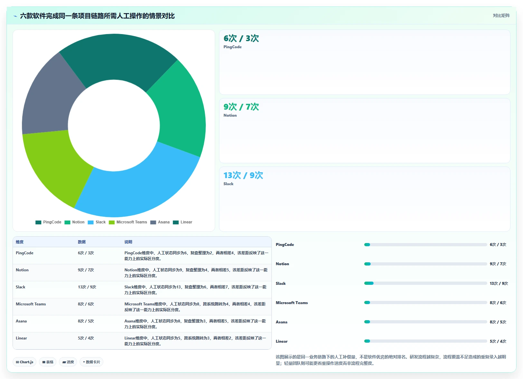Click the PingCode progress bar
523x379 pixels.
[x=425, y=245]
